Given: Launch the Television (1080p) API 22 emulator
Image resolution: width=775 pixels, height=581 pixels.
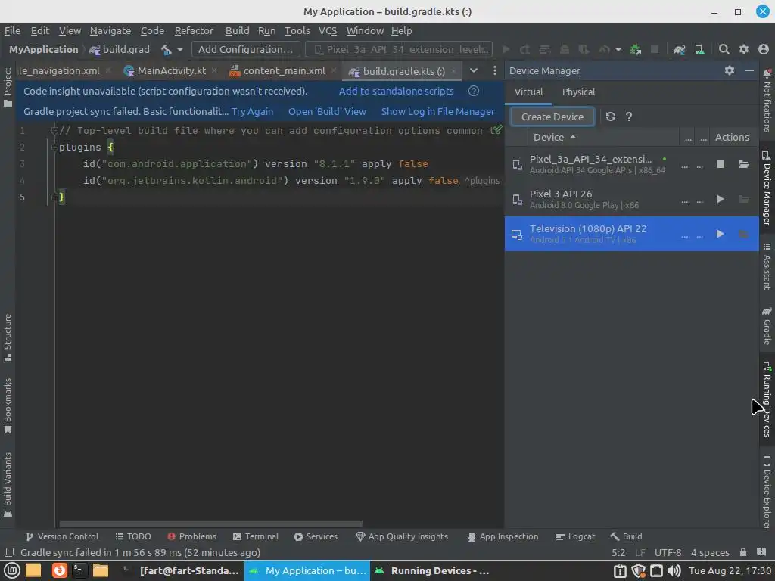Looking at the screenshot, I should coord(721,234).
